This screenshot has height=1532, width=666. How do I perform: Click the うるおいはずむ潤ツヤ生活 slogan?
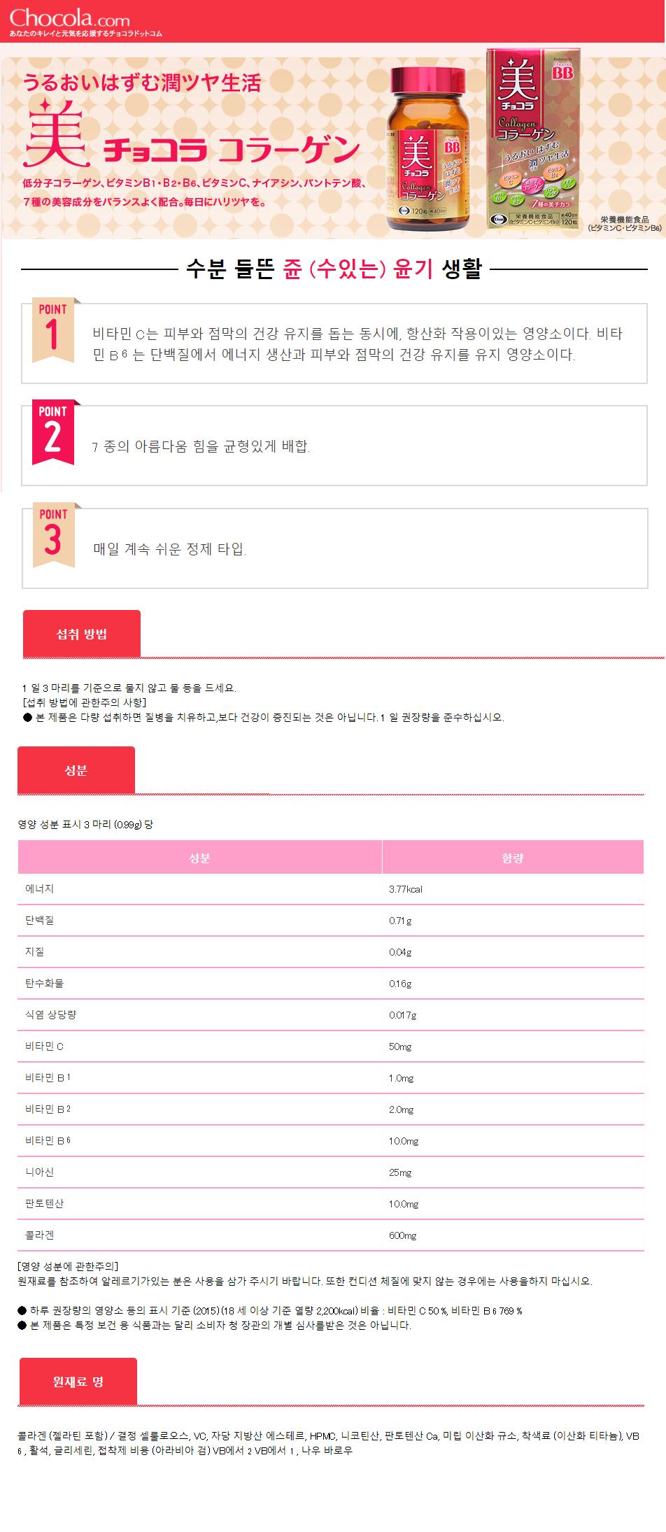point(142,83)
